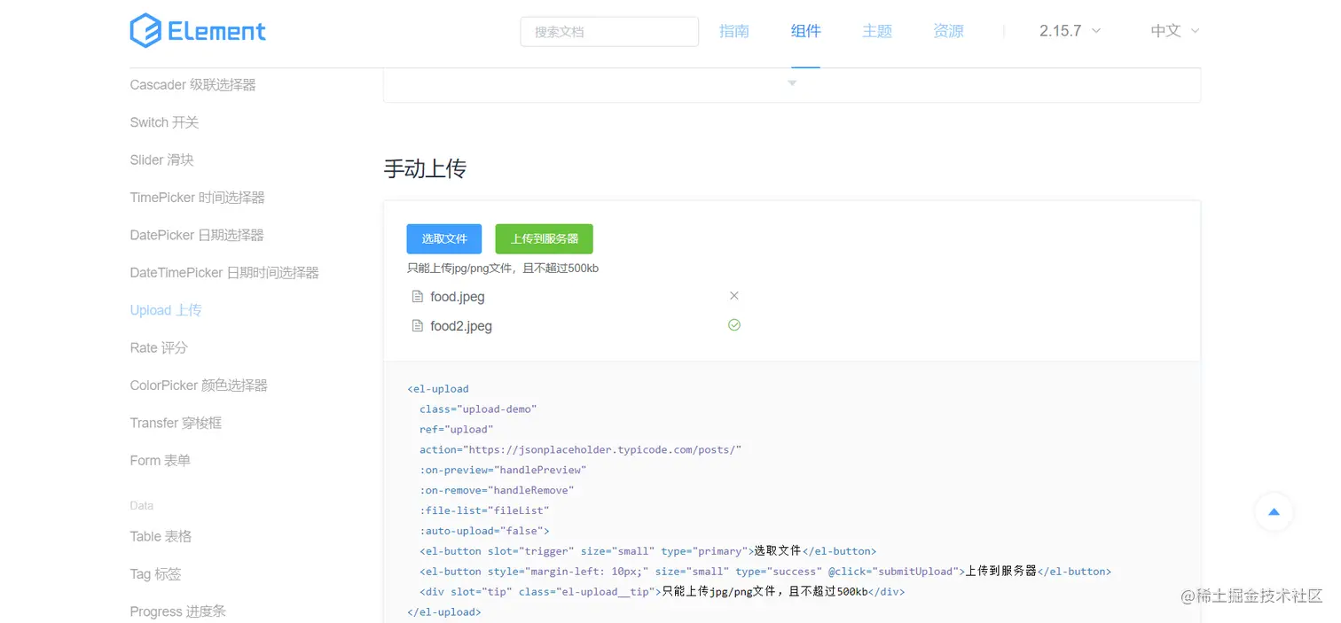Screen dimensions: 1341x623
Task: Open the 资源 nav tab
Action: (948, 31)
